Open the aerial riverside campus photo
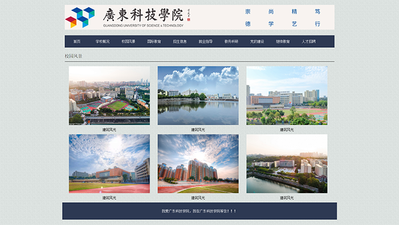 287,163
